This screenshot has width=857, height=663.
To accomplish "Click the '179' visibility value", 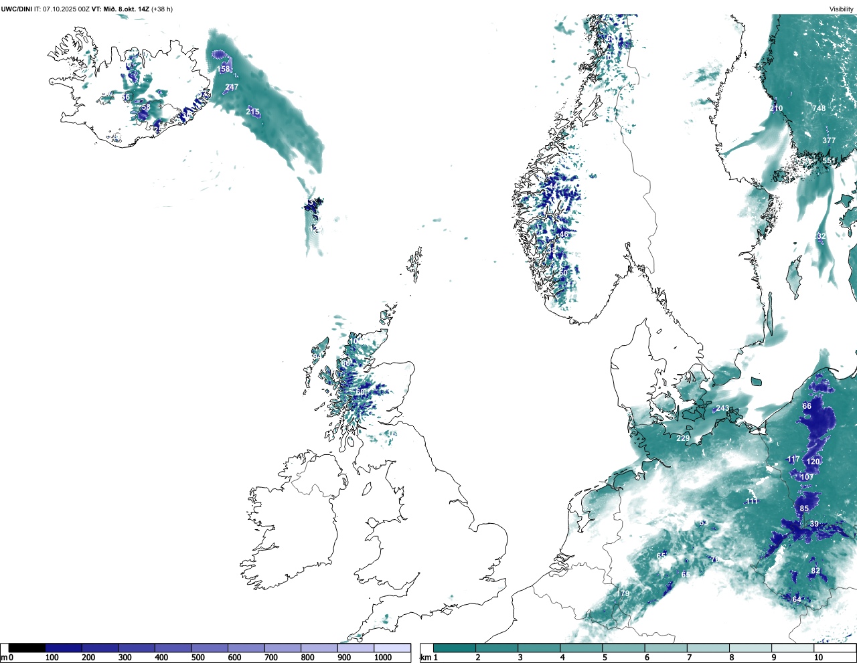I will coord(623,593).
